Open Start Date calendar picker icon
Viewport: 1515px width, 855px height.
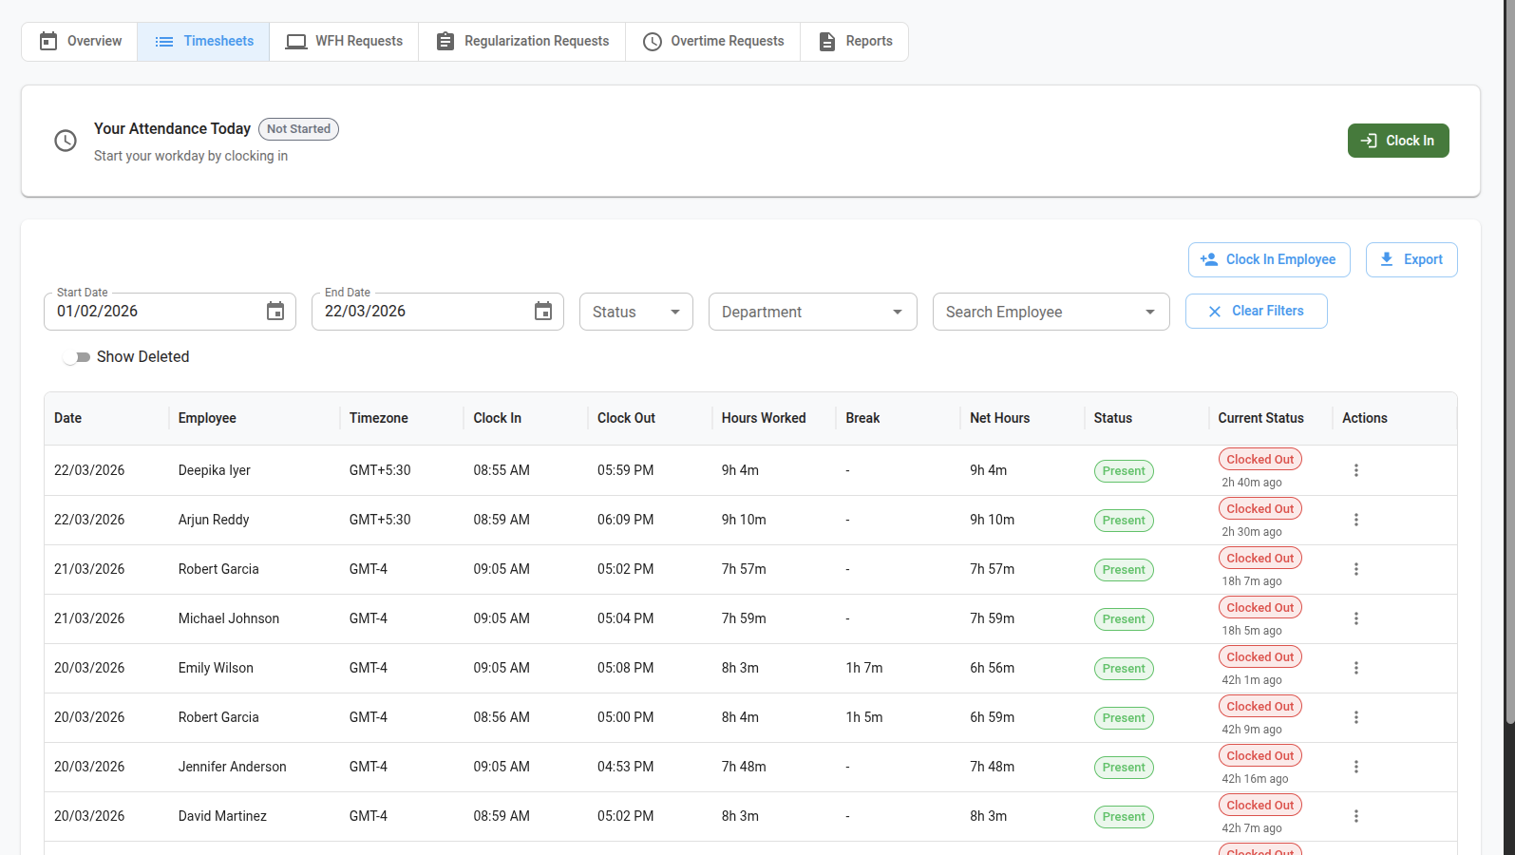click(x=275, y=312)
